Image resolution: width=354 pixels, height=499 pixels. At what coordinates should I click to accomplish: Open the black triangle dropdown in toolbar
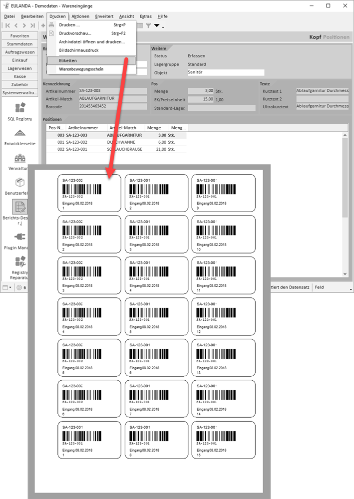coord(157,25)
